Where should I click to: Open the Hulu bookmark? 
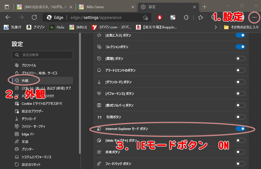click(57, 27)
